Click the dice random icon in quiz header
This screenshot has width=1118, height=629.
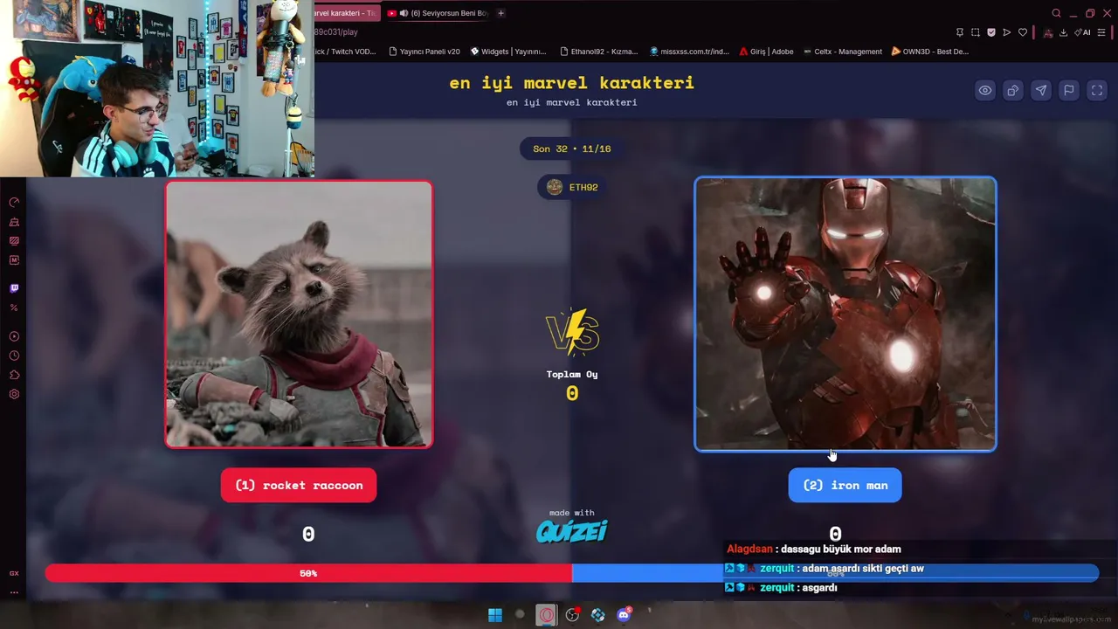point(1013,90)
